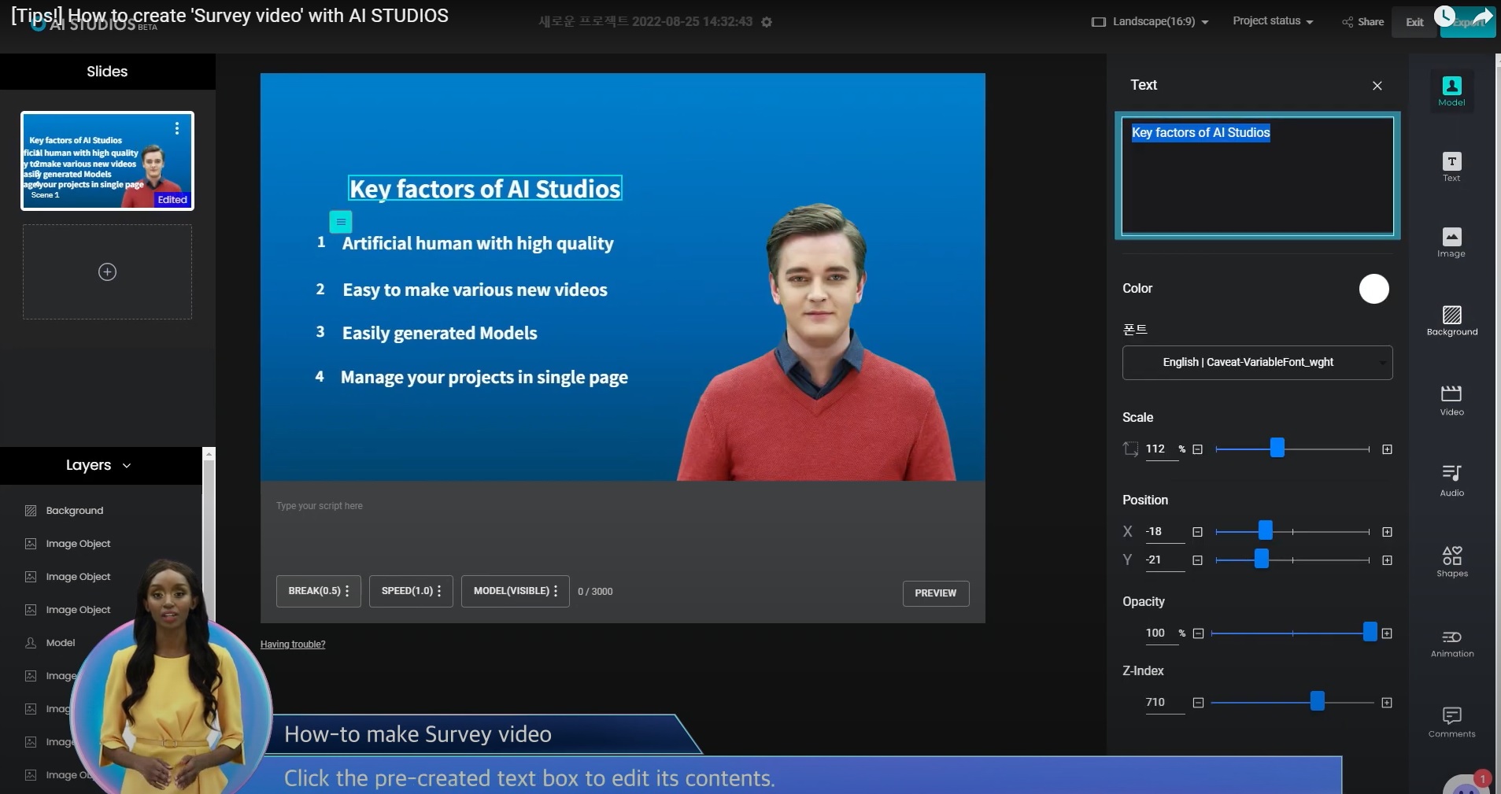The image size is (1501, 794).
Task: Click the script text input area
Action: tap(622, 527)
